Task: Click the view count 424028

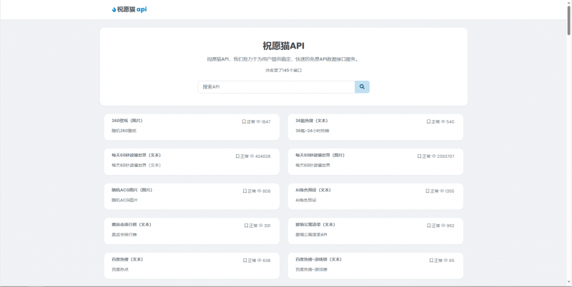Action: 263,156
